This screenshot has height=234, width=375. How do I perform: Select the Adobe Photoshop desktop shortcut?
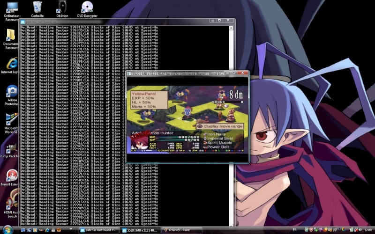(x=12, y=95)
